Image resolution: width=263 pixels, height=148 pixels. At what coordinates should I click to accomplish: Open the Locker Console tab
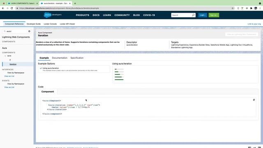50,24
